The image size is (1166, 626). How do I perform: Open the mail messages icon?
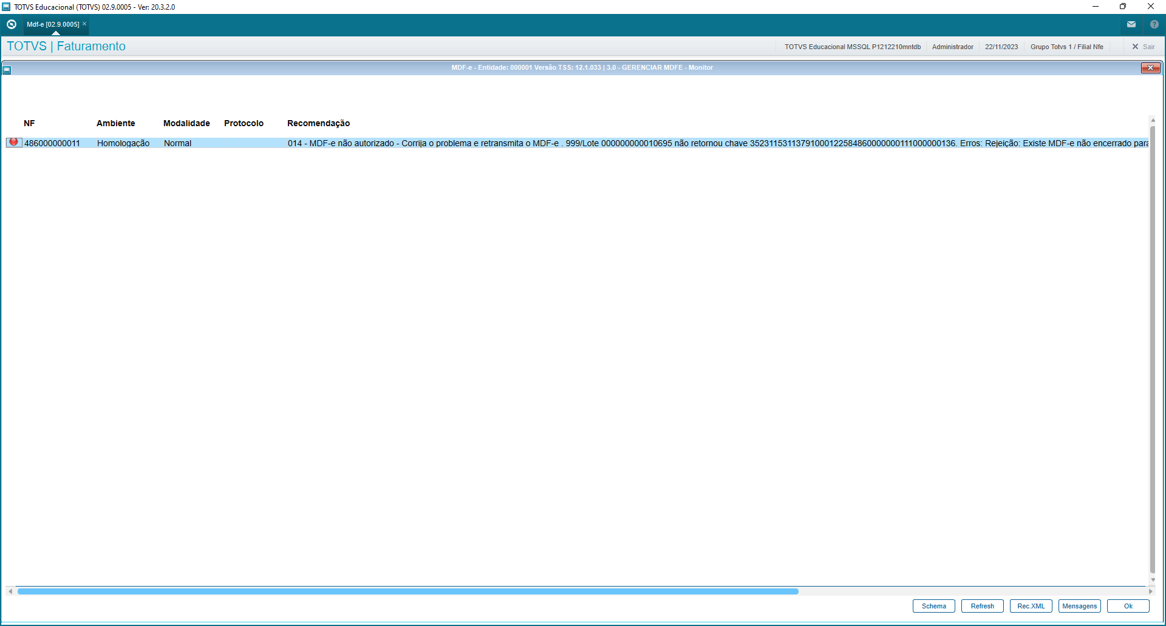pyautogui.click(x=1131, y=24)
